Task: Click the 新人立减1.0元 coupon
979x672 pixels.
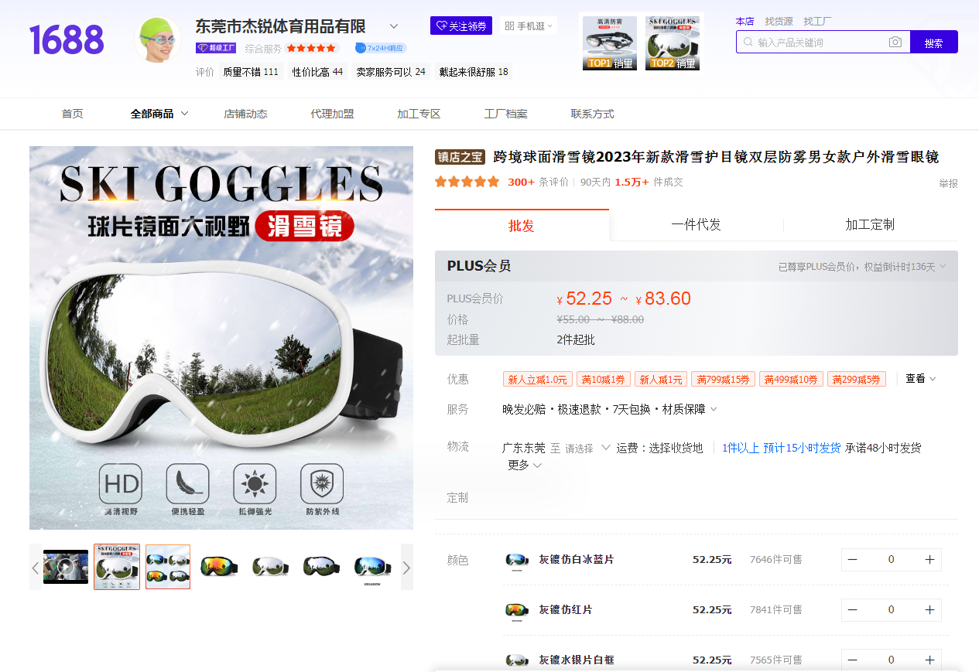Action: 538,380
